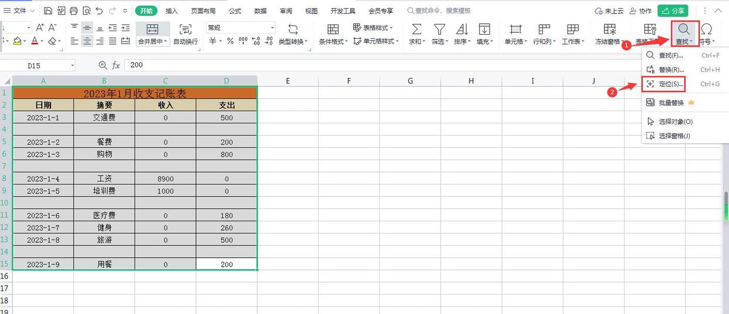Expand the number format dropdown showing 常规

coord(272,28)
